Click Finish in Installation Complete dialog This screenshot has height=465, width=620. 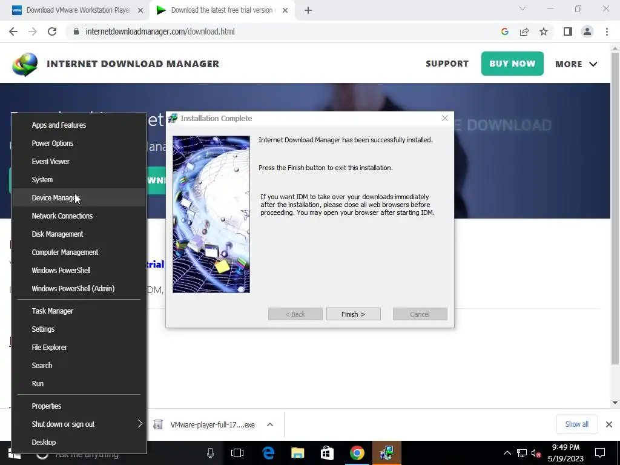coord(353,314)
